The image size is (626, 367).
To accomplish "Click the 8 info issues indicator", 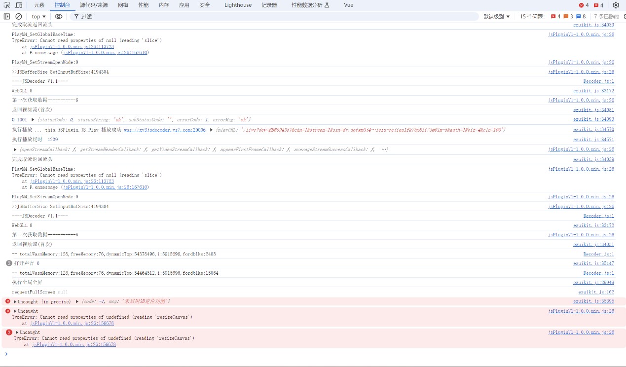I will (x=581, y=16).
